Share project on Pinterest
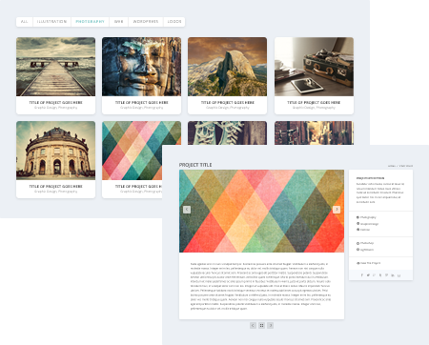The image size is (429, 345). (386, 275)
